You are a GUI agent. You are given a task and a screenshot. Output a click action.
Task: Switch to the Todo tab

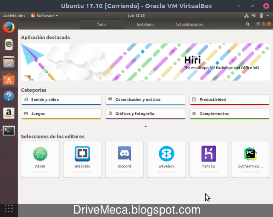tap(102, 24)
